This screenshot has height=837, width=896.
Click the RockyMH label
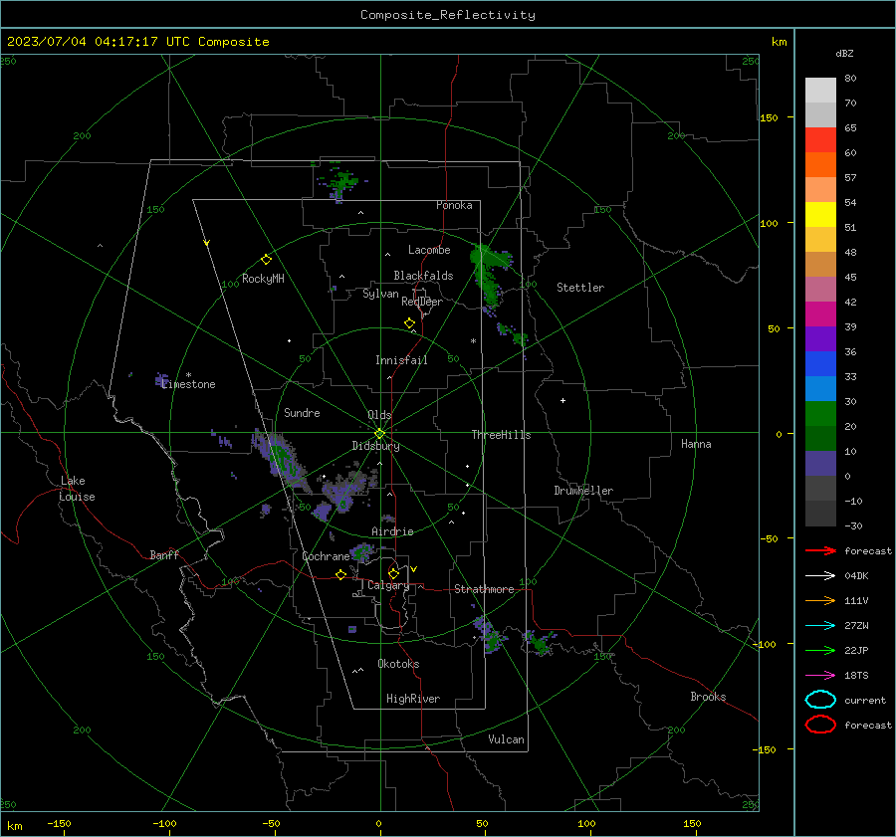pos(263,279)
